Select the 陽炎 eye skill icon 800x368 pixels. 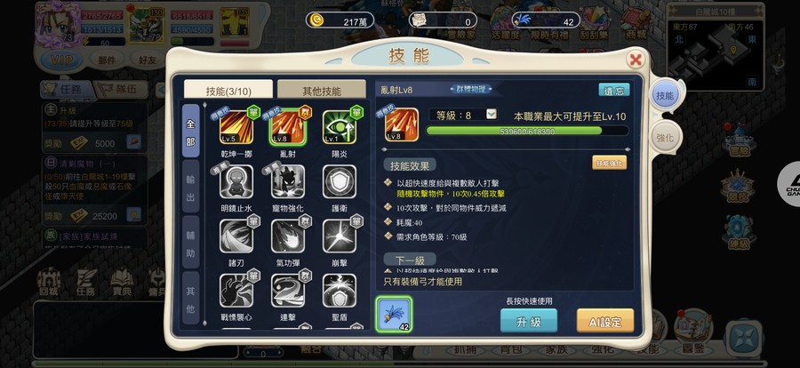340,127
